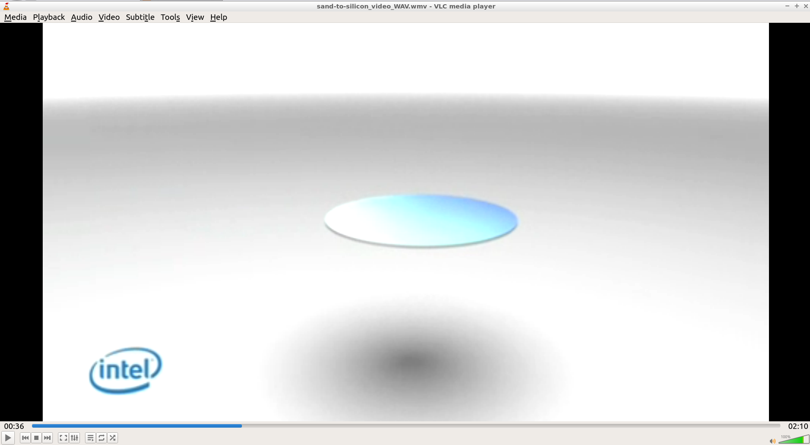Skip to the previous media item
Image resolution: width=810 pixels, height=445 pixels.
[25, 438]
